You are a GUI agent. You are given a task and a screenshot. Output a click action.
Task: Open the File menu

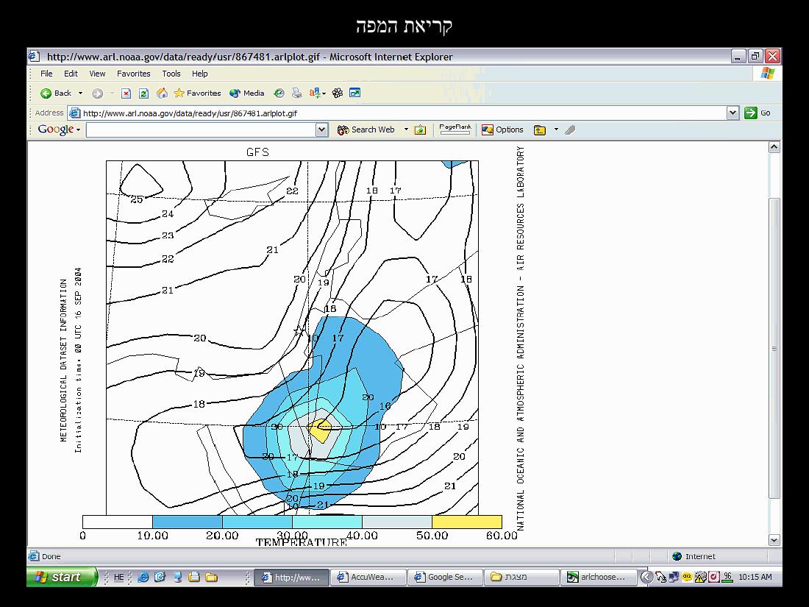(46, 74)
